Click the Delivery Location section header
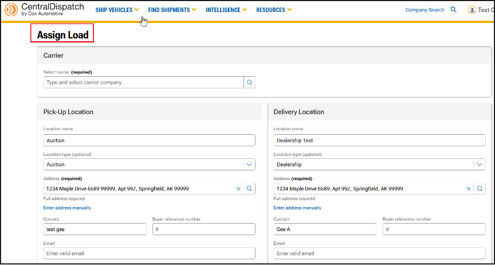Screen dimensions: 495x265 [x=379, y=112]
